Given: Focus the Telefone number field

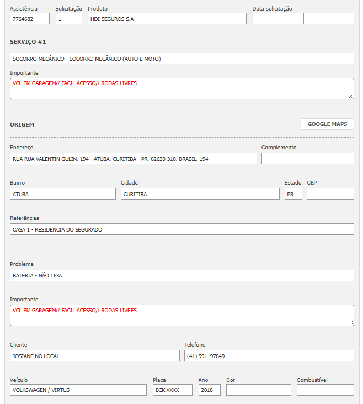Looking at the screenshot, I should point(269,356).
